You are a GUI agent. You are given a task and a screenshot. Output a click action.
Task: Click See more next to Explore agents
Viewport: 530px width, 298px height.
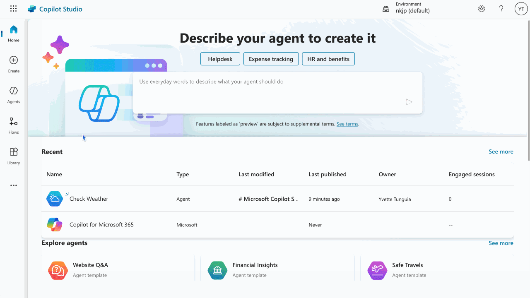(x=501, y=243)
